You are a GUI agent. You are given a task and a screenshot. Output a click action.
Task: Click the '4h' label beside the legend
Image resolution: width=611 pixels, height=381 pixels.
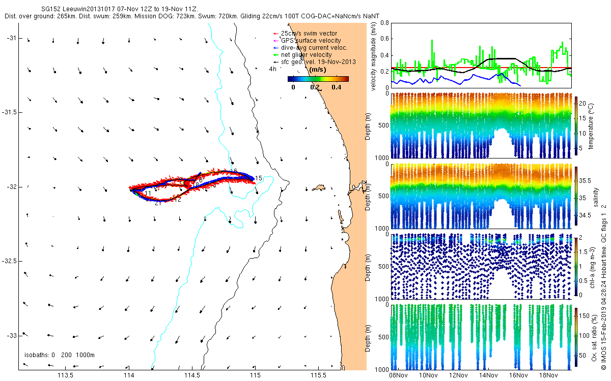[273, 69]
